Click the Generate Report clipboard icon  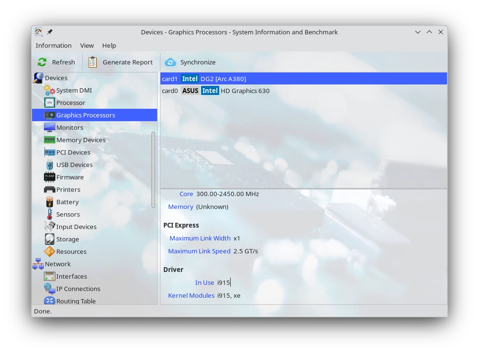click(x=93, y=62)
